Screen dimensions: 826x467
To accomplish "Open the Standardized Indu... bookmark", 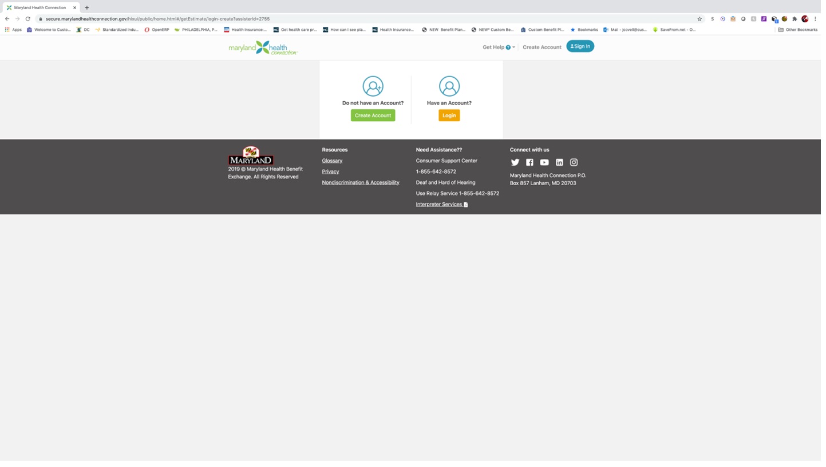I will (x=118, y=30).
